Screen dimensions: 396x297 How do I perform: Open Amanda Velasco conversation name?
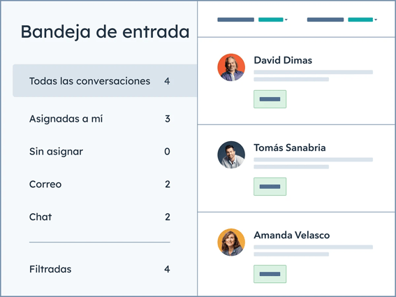click(x=292, y=235)
